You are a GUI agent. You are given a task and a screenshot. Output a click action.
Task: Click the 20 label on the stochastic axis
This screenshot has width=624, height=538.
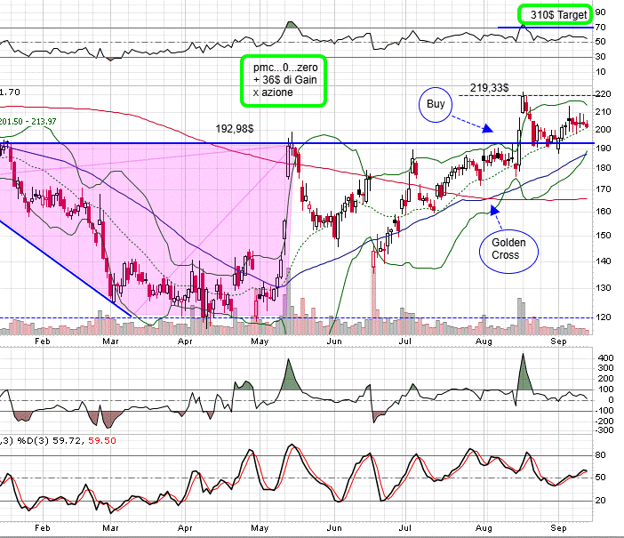pos(600,501)
